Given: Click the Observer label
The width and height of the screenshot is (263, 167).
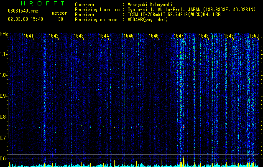Looking at the screenshot, I should tap(85, 5).
